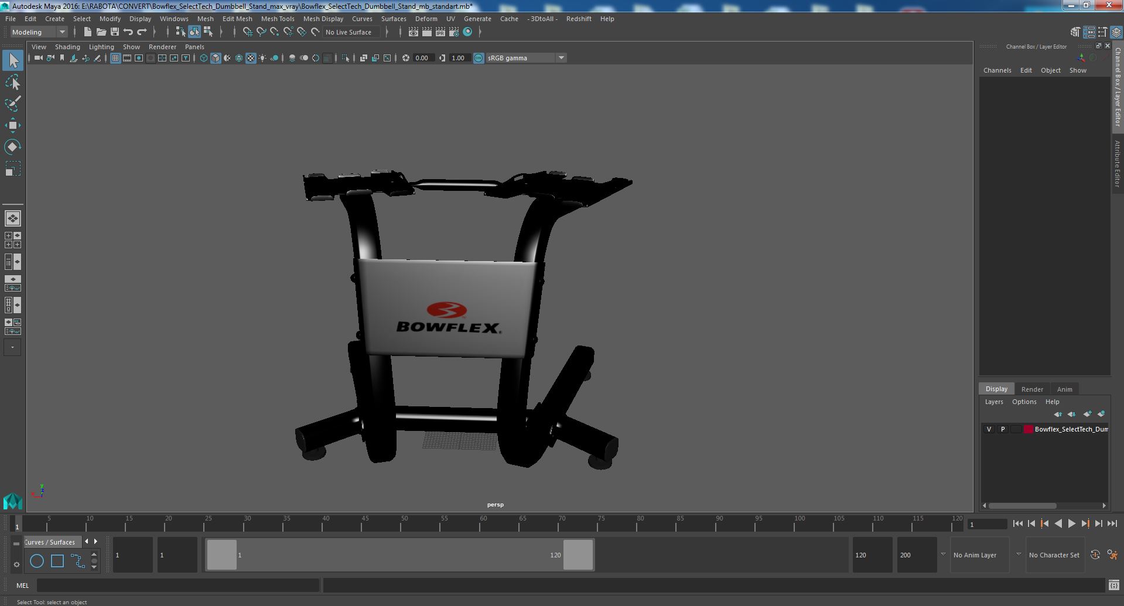The width and height of the screenshot is (1124, 606).
Task: Toggle wireframe shading in viewport
Action: tap(203, 58)
